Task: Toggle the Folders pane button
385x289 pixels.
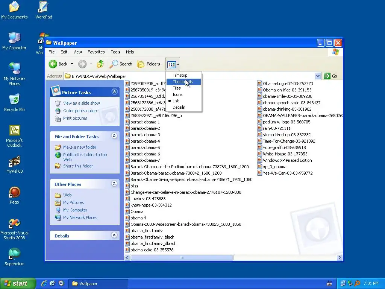Action: 149,64
